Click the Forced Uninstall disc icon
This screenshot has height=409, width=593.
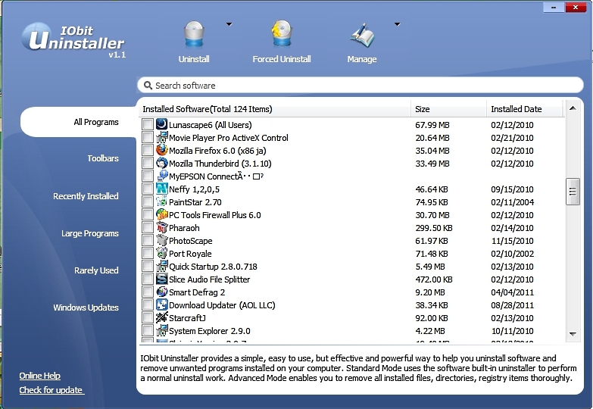click(x=282, y=33)
